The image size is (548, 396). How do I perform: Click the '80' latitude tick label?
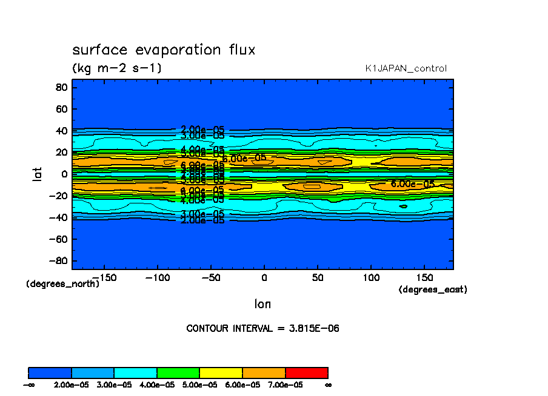pos(61,87)
